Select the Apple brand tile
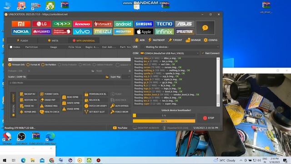The height and width of the screenshot is (164, 291). point(144,31)
